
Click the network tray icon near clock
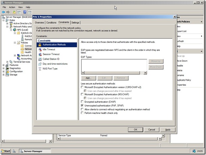coord(194,151)
